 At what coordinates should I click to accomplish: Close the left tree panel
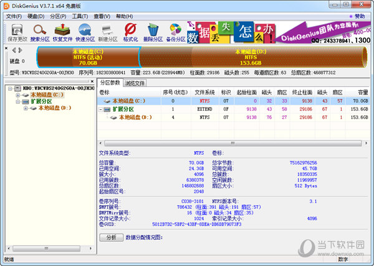click(x=92, y=81)
